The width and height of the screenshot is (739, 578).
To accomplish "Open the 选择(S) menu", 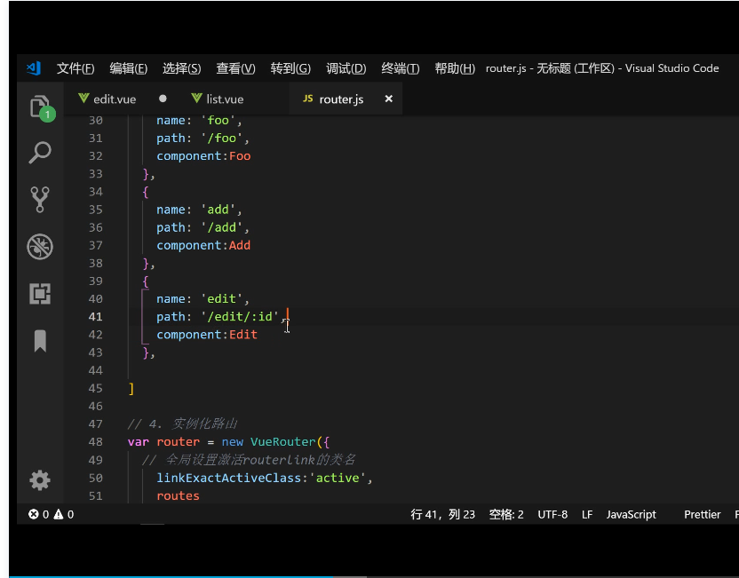I will tap(181, 68).
